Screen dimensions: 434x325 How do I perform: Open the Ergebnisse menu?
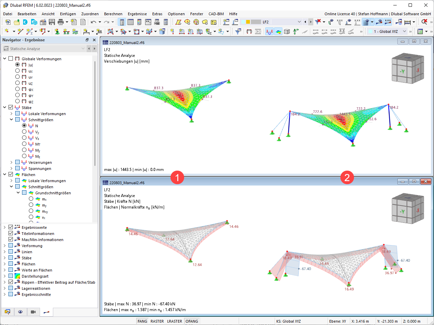click(x=137, y=14)
